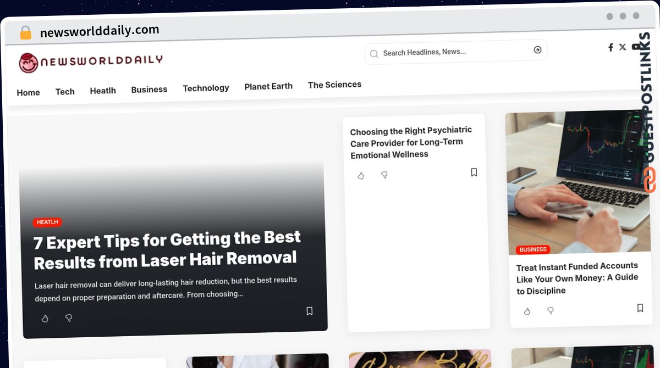Click the laptop trading chart thumbnail
The width and height of the screenshot is (660, 368).
click(x=577, y=181)
